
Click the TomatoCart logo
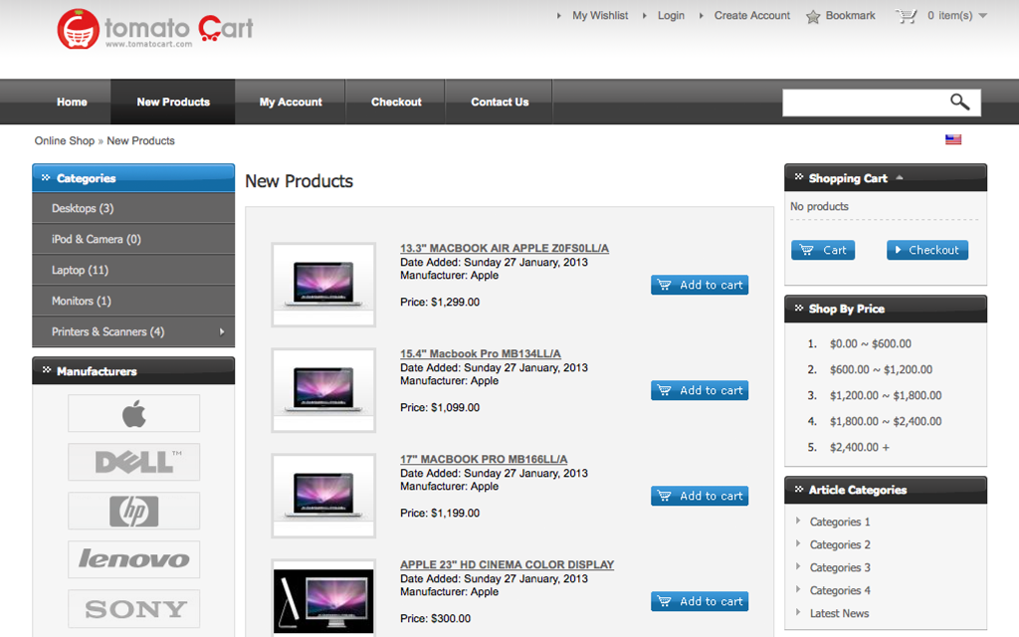click(x=155, y=29)
